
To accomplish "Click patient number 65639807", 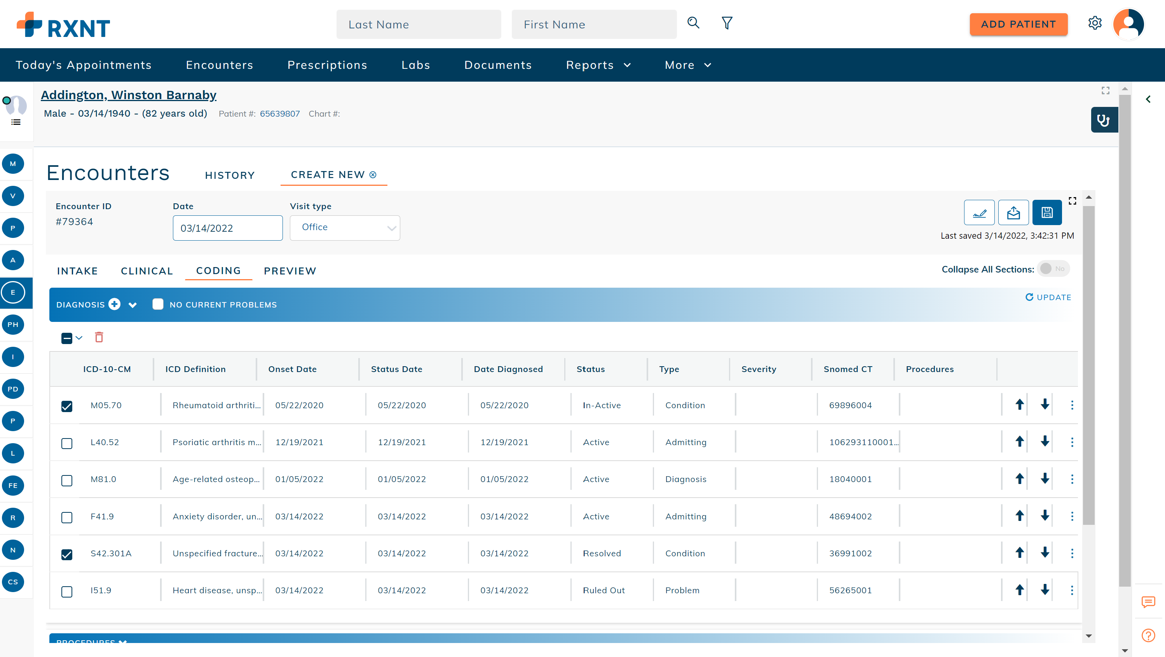I will [x=279, y=114].
